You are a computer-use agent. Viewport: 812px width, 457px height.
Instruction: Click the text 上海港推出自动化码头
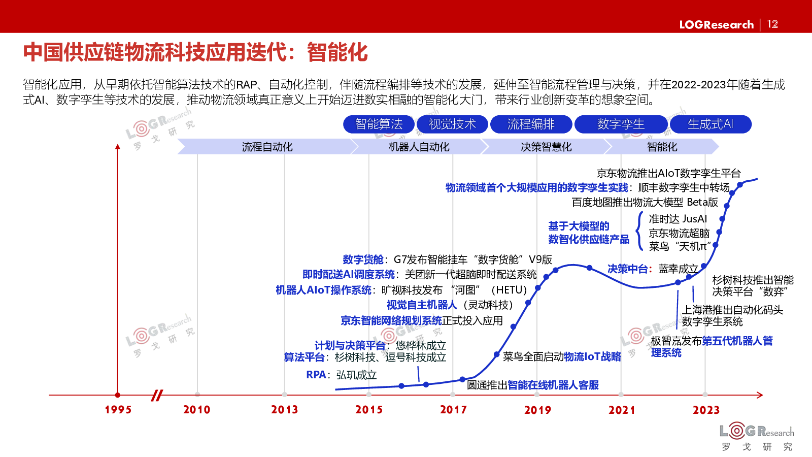coord(732,310)
